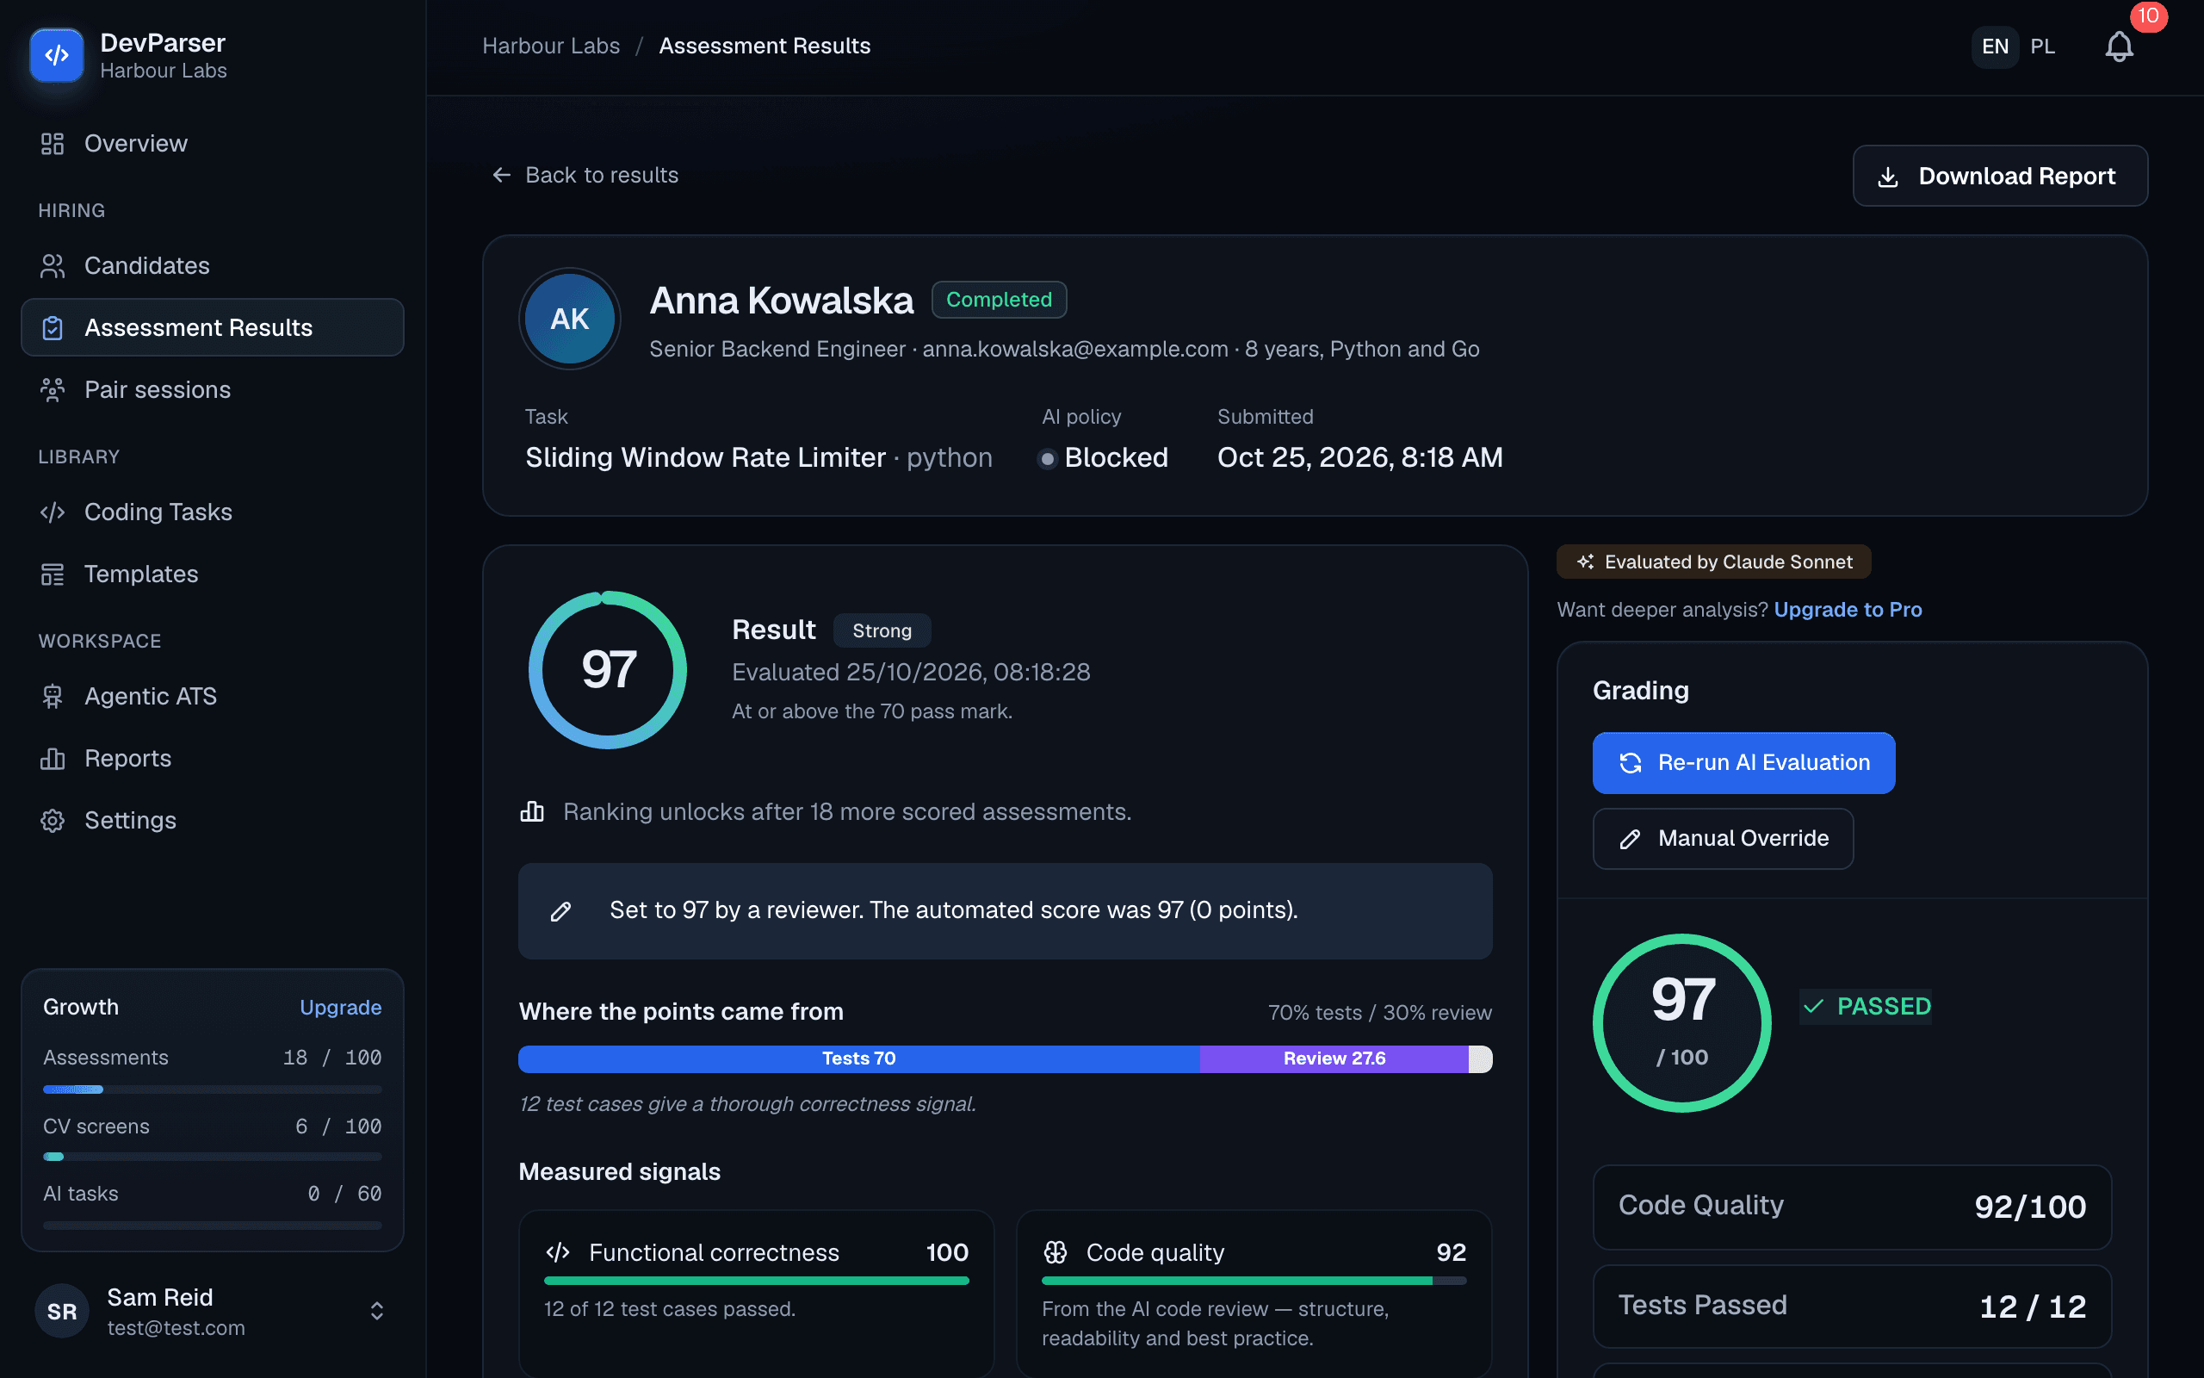Click the Strong result badge
The height and width of the screenshot is (1378, 2204).
[882, 630]
